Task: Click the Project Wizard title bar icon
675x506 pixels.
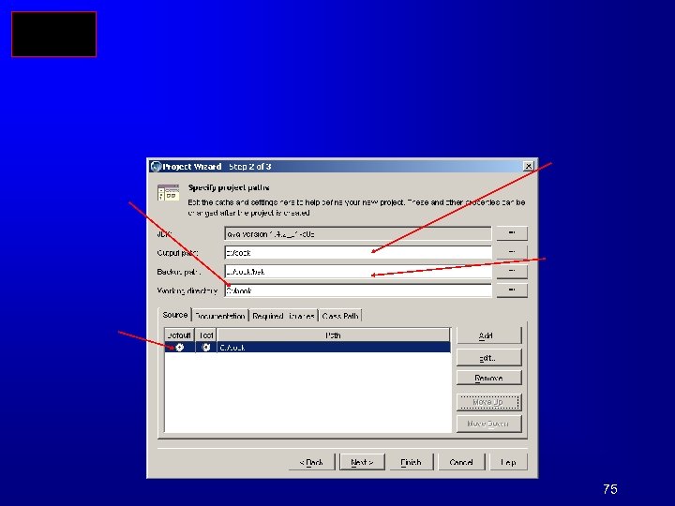Action: pyautogui.click(x=156, y=167)
